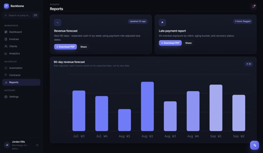Click the Clients people icon

pyautogui.click(x=6, y=46)
